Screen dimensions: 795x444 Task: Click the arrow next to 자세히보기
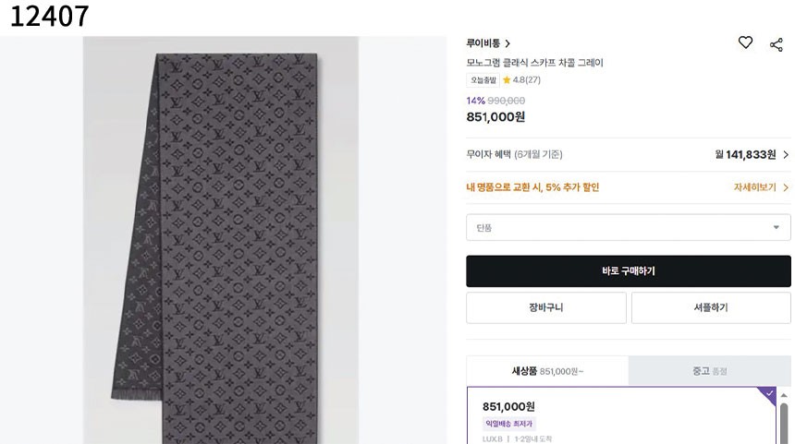pos(786,187)
